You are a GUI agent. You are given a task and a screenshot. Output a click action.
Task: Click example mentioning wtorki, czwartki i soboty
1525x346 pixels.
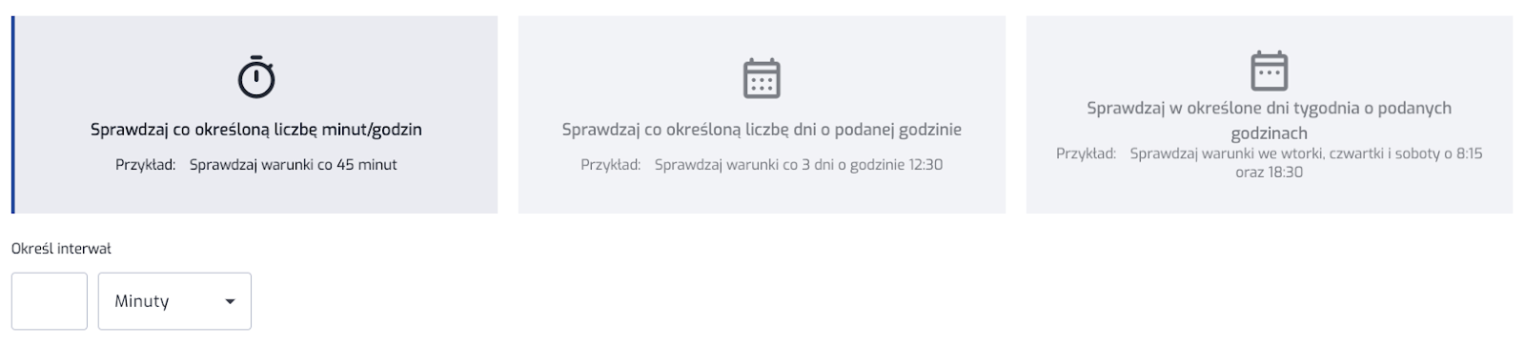(x=1306, y=153)
